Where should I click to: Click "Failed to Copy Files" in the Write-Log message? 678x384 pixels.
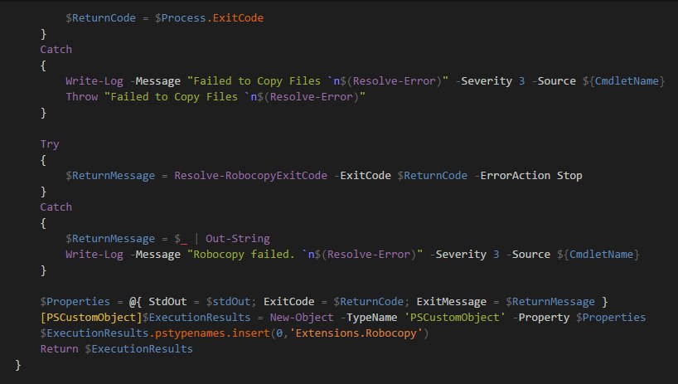(254, 81)
